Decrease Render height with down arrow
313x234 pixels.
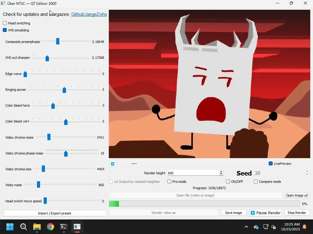point(221,174)
